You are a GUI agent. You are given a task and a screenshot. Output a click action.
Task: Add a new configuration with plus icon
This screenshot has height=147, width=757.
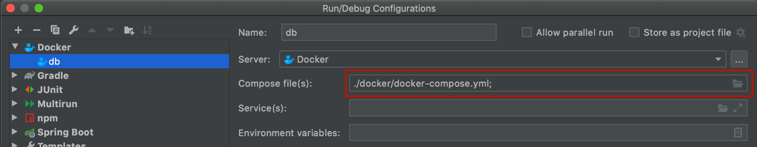pyautogui.click(x=18, y=30)
